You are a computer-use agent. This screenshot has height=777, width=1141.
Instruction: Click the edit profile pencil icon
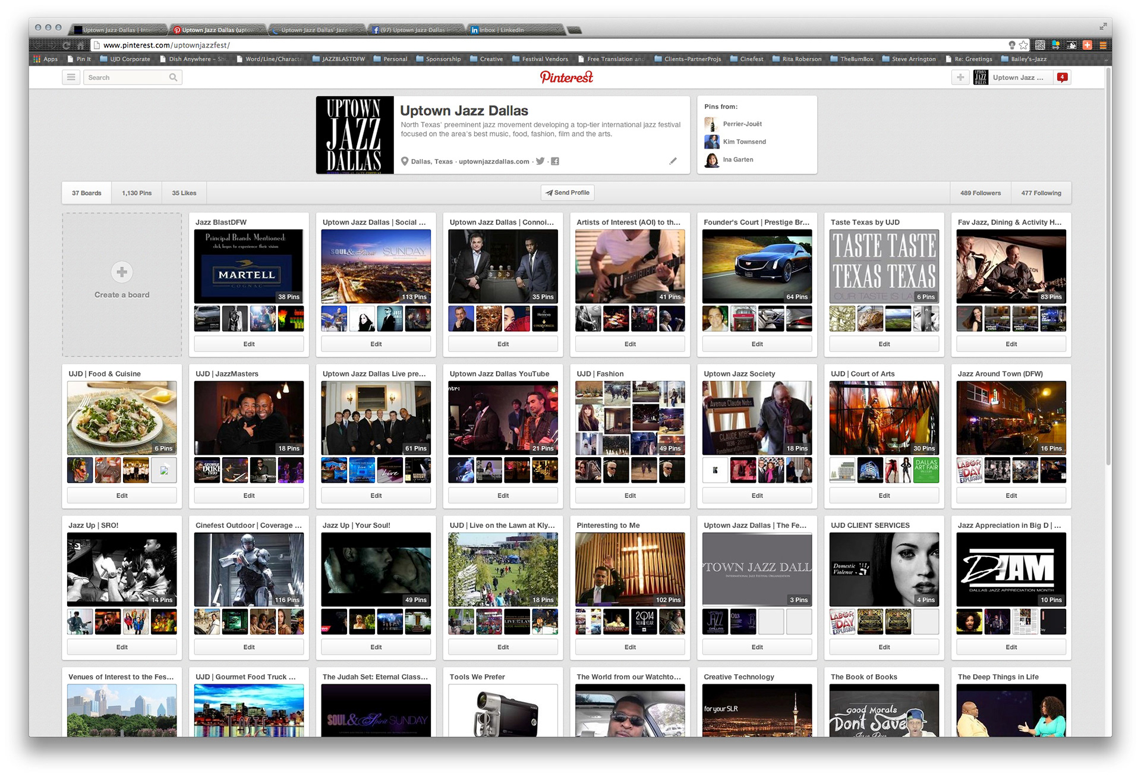coord(673,161)
